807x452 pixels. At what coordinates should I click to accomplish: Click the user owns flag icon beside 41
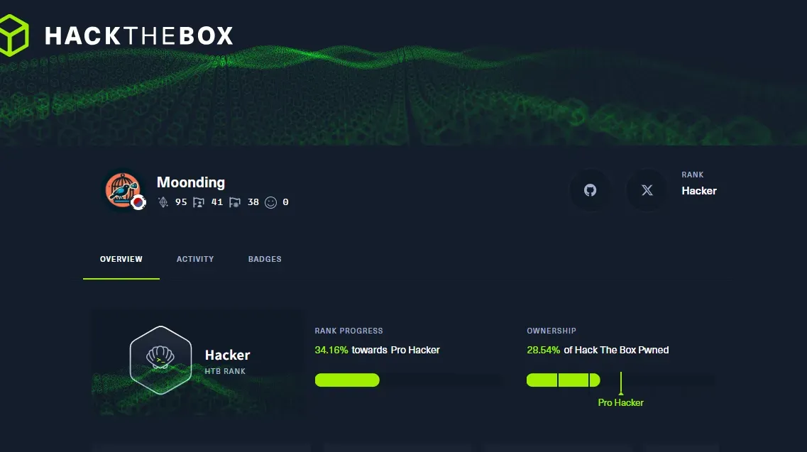tap(199, 202)
